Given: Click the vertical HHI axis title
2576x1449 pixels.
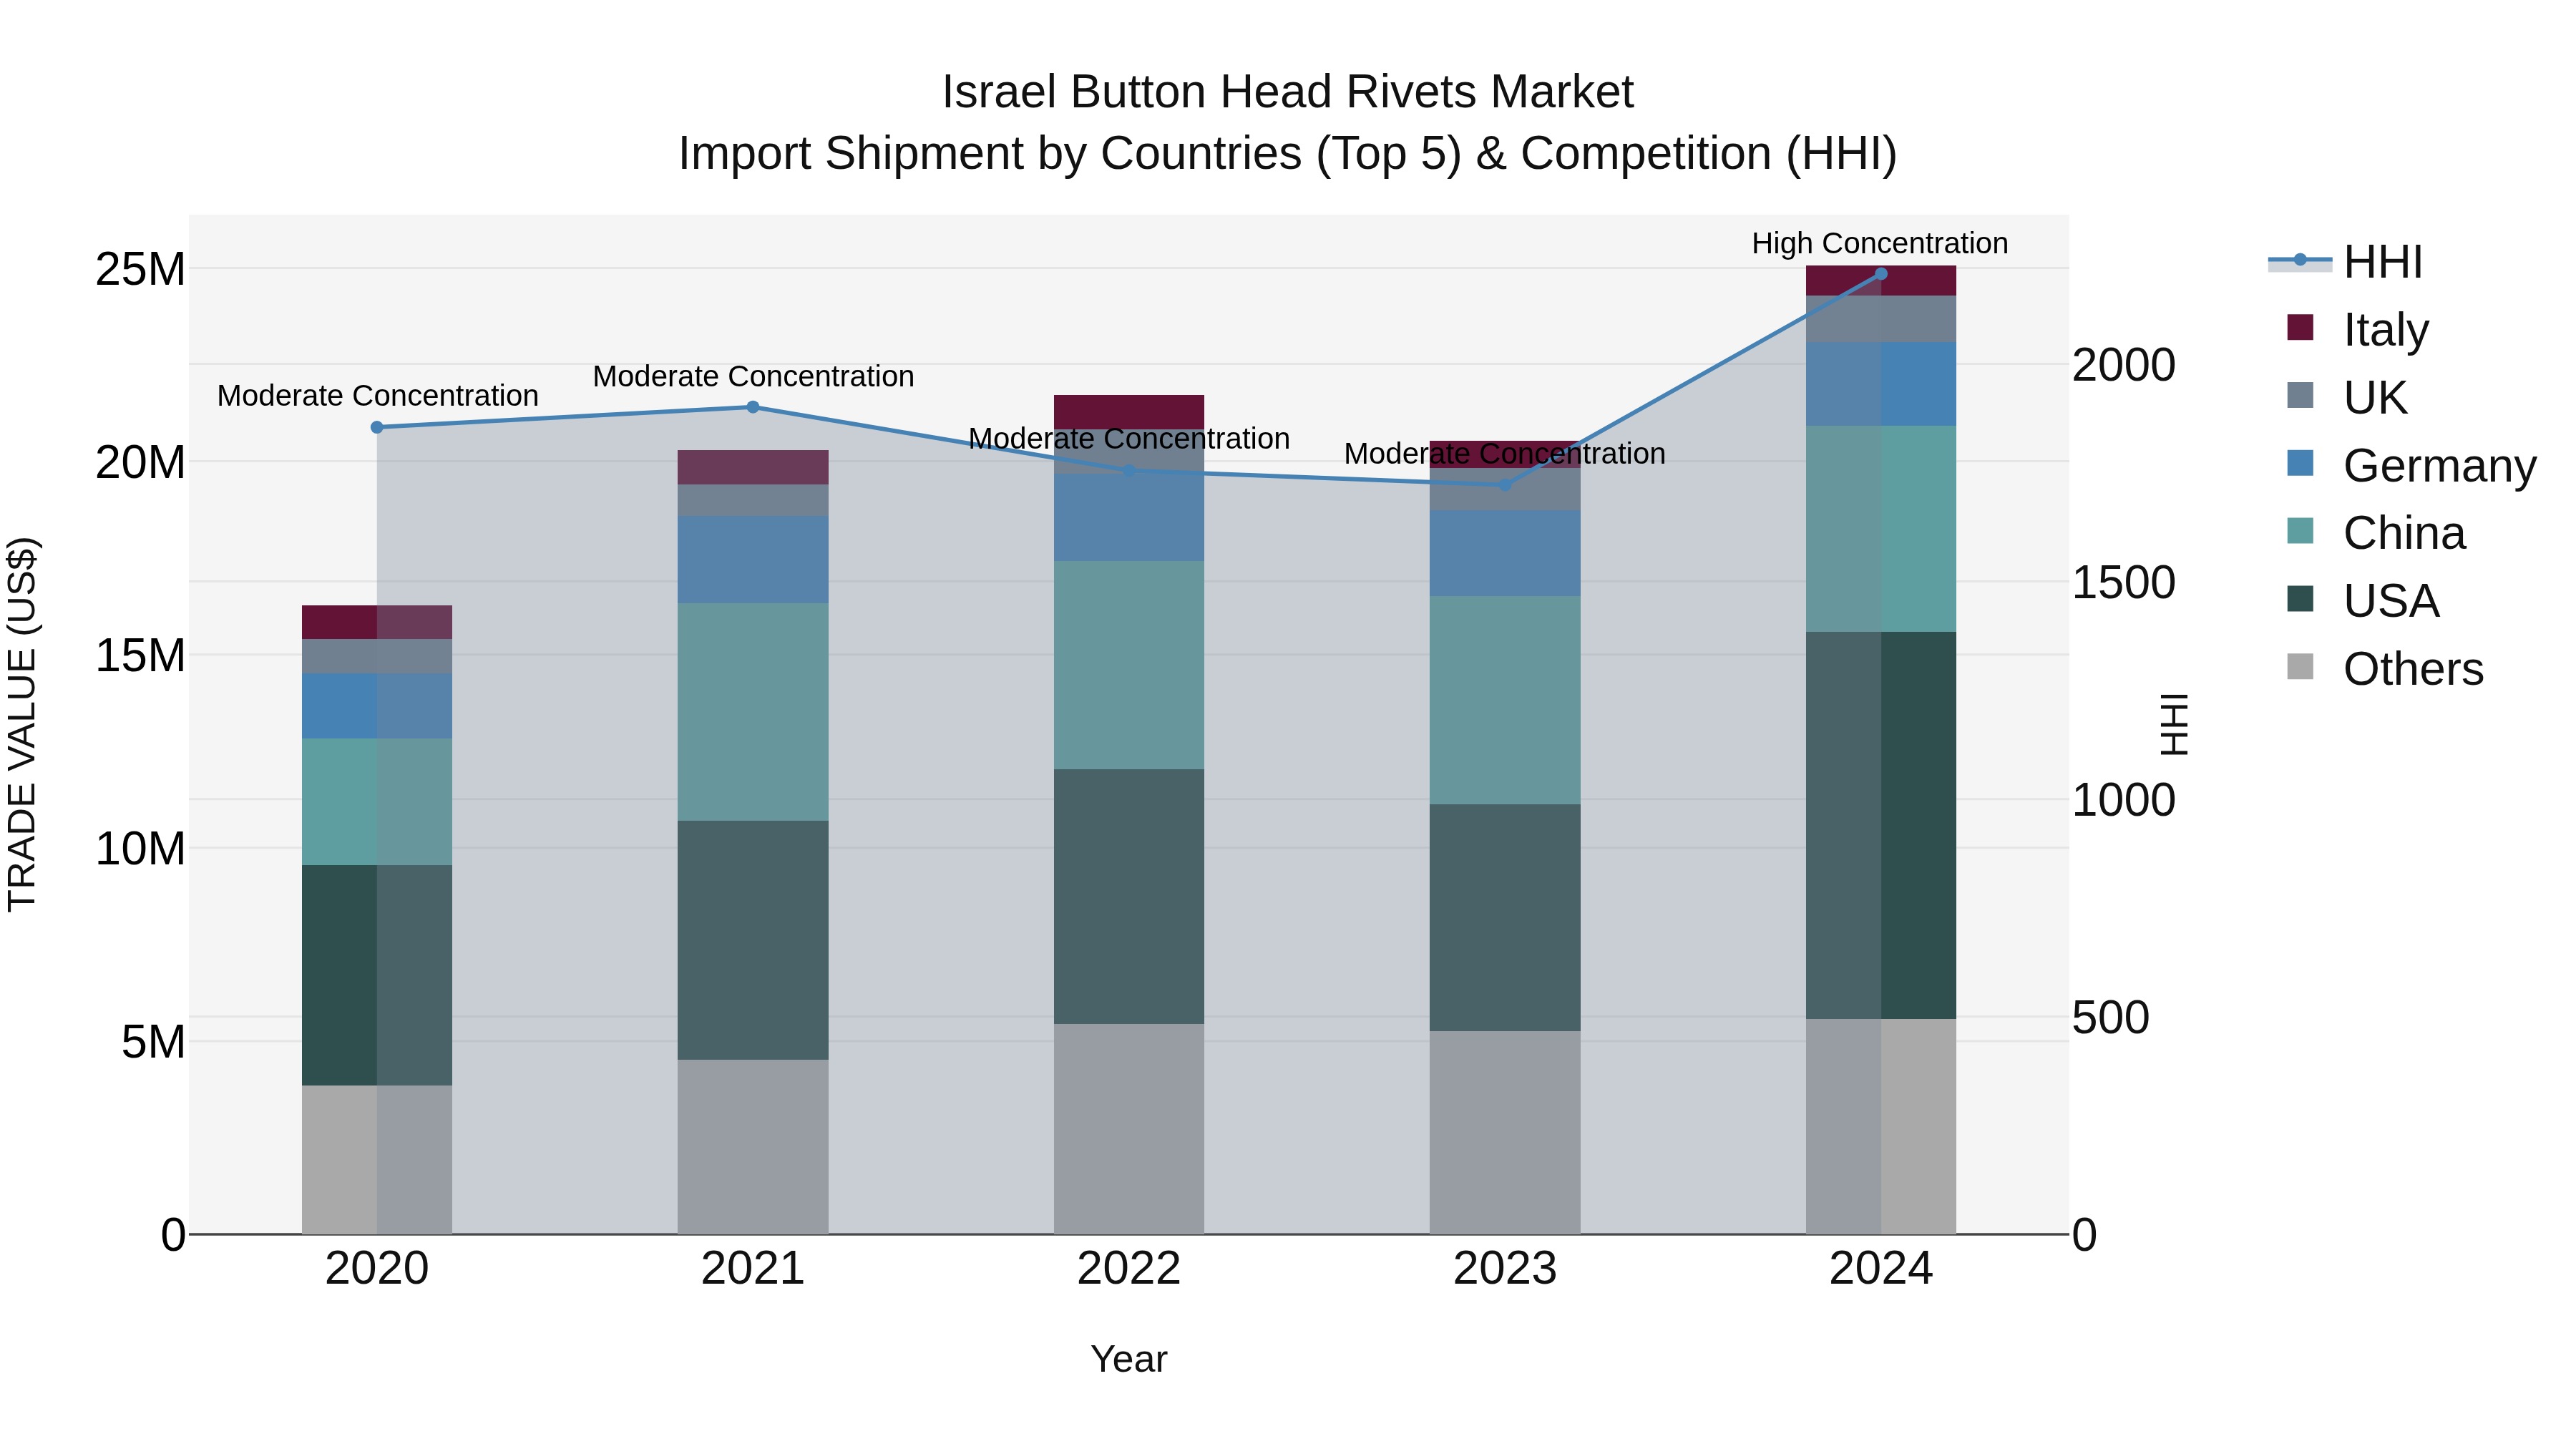Looking at the screenshot, I should pos(2174,724).
